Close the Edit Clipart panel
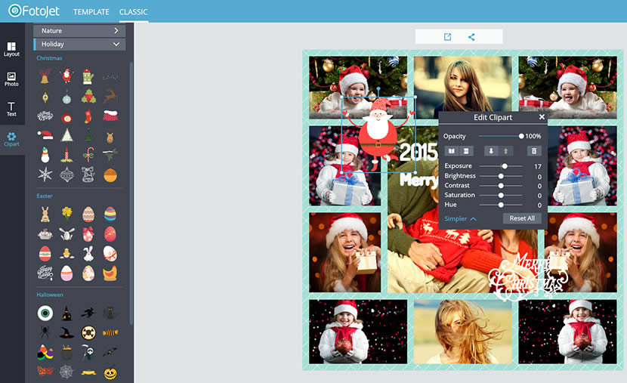This screenshot has width=627, height=383. 542,117
